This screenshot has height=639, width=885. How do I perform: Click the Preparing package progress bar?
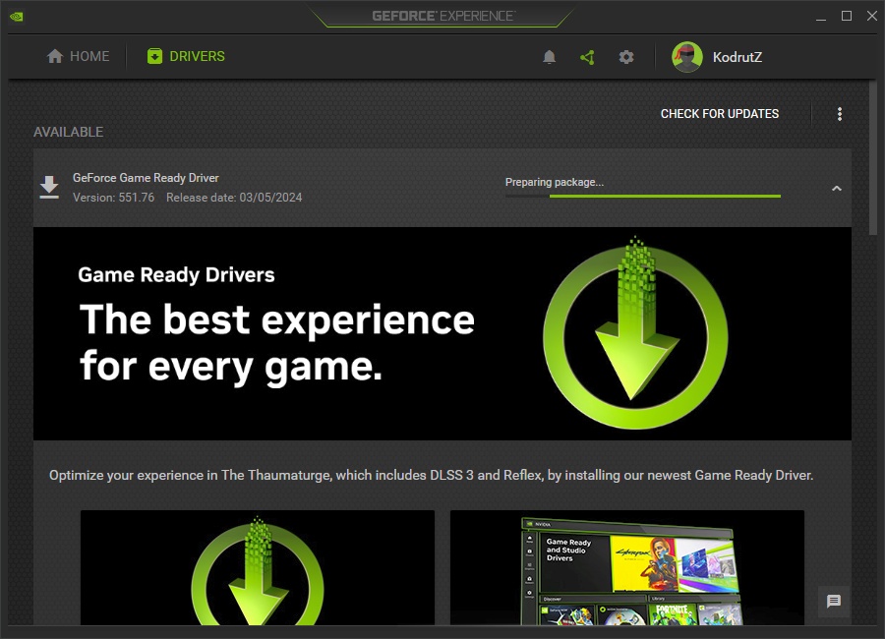point(643,196)
